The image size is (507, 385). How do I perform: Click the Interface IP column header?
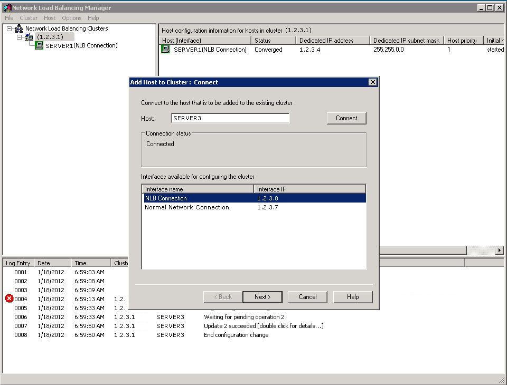coord(310,189)
